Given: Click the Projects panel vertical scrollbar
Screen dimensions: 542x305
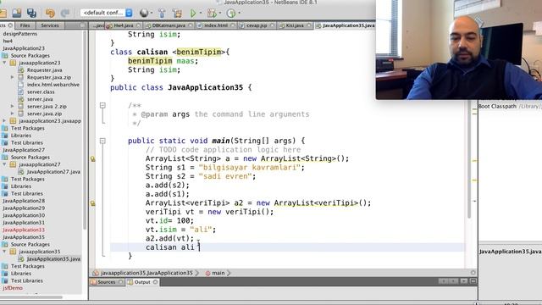Looking at the screenshot, I should [85, 130].
